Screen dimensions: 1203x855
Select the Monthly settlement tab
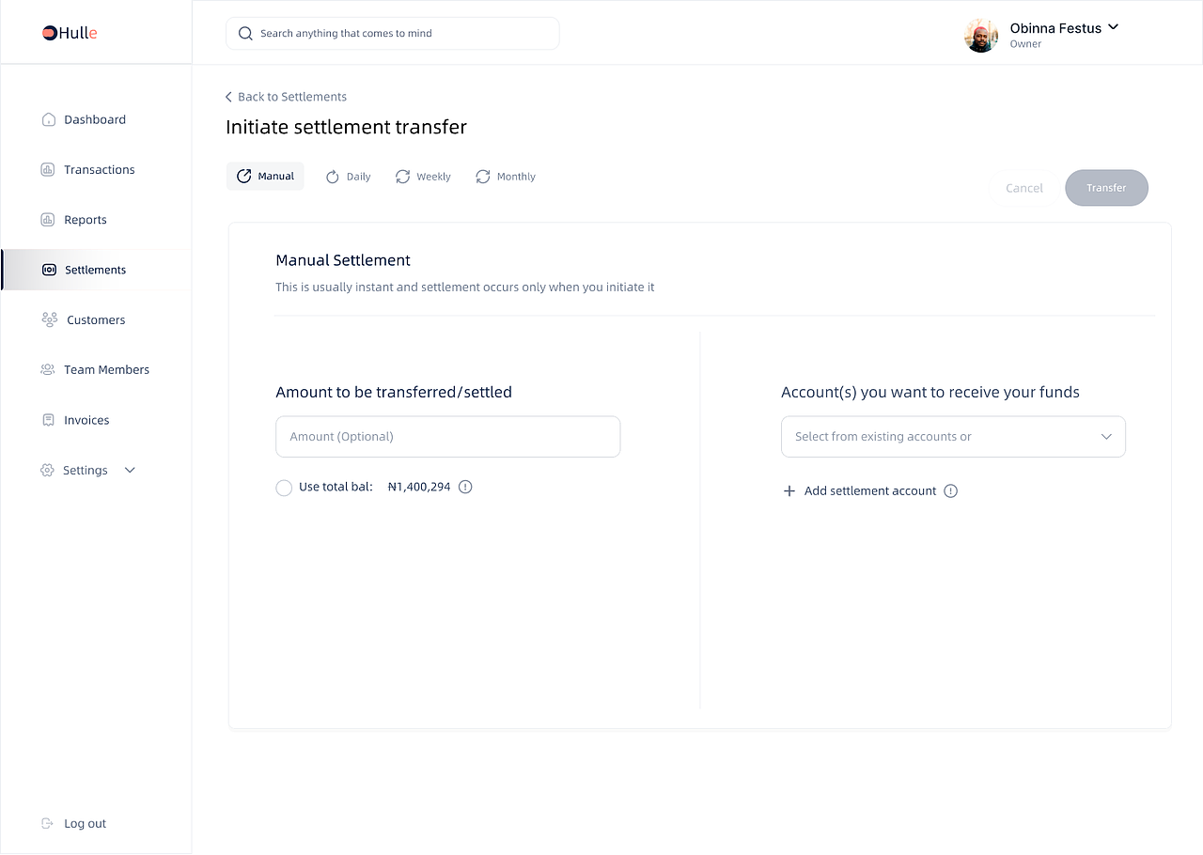point(506,177)
